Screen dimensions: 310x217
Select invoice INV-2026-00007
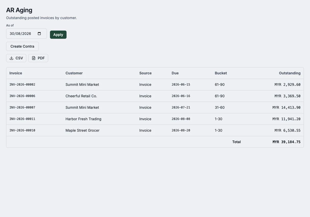[x=22, y=107]
